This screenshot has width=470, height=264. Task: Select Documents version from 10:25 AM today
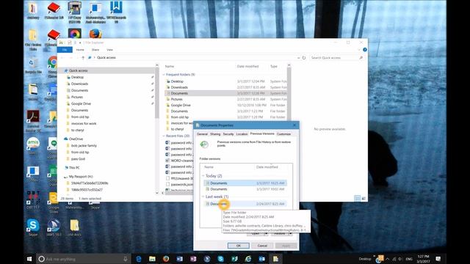click(x=245, y=183)
